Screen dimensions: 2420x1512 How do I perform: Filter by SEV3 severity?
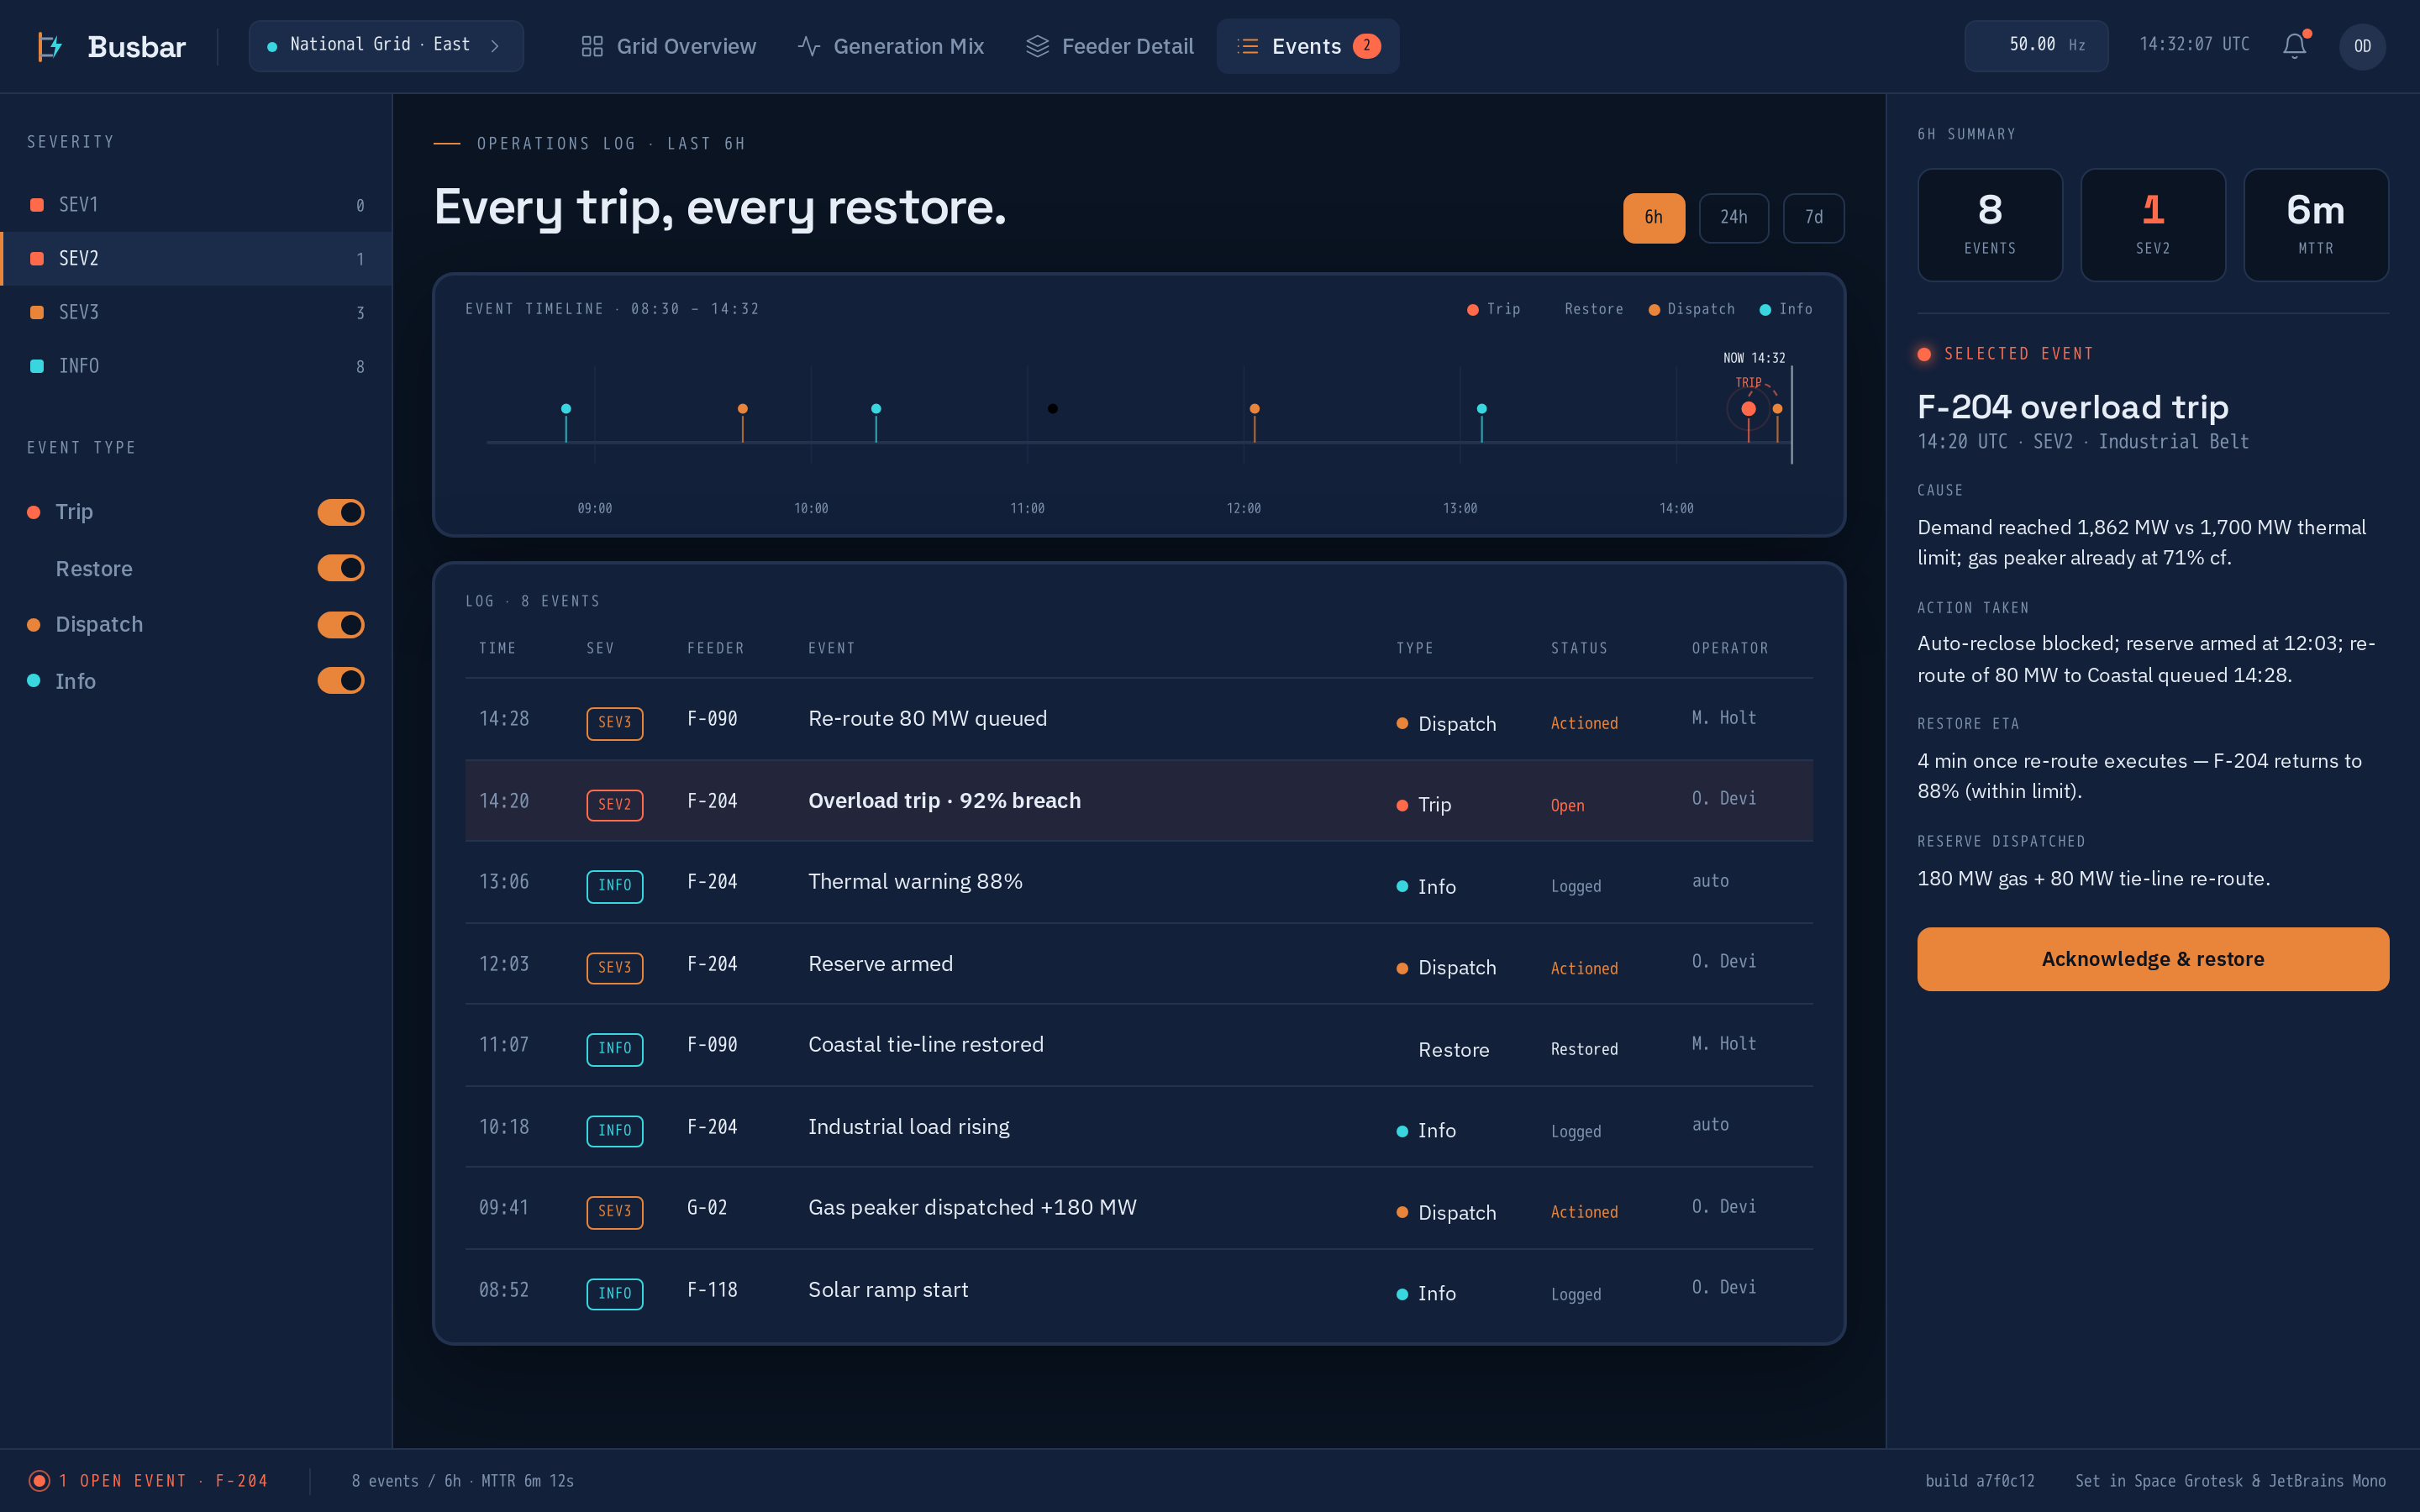pos(196,312)
